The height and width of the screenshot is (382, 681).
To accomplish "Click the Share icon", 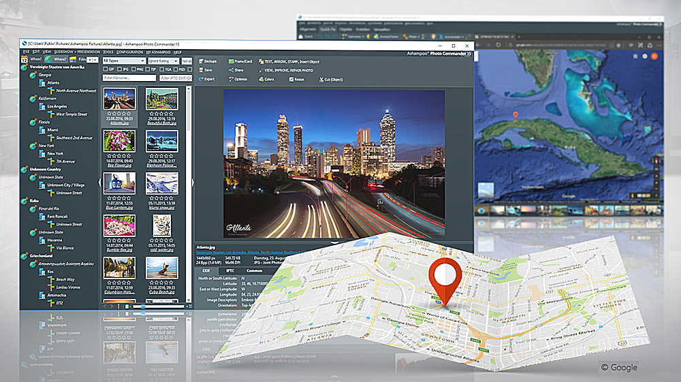I will click(x=232, y=70).
